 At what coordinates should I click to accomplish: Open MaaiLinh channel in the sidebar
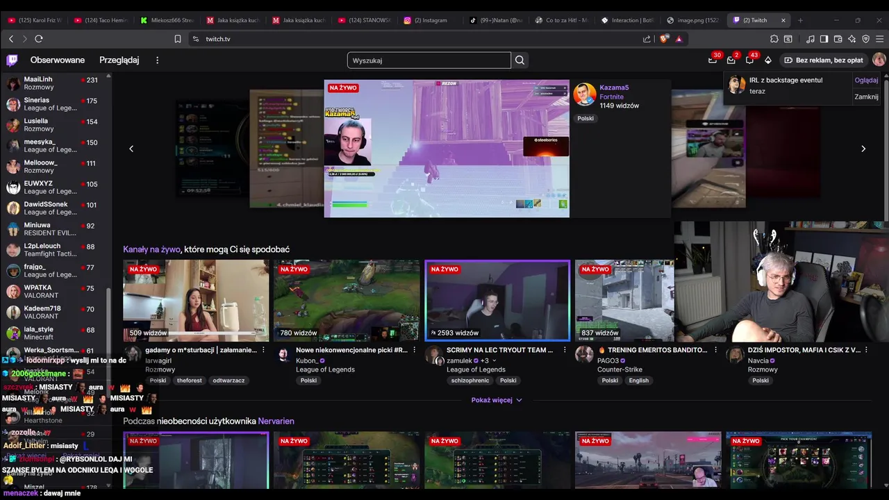pyautogui.click(x=54, y=83)
